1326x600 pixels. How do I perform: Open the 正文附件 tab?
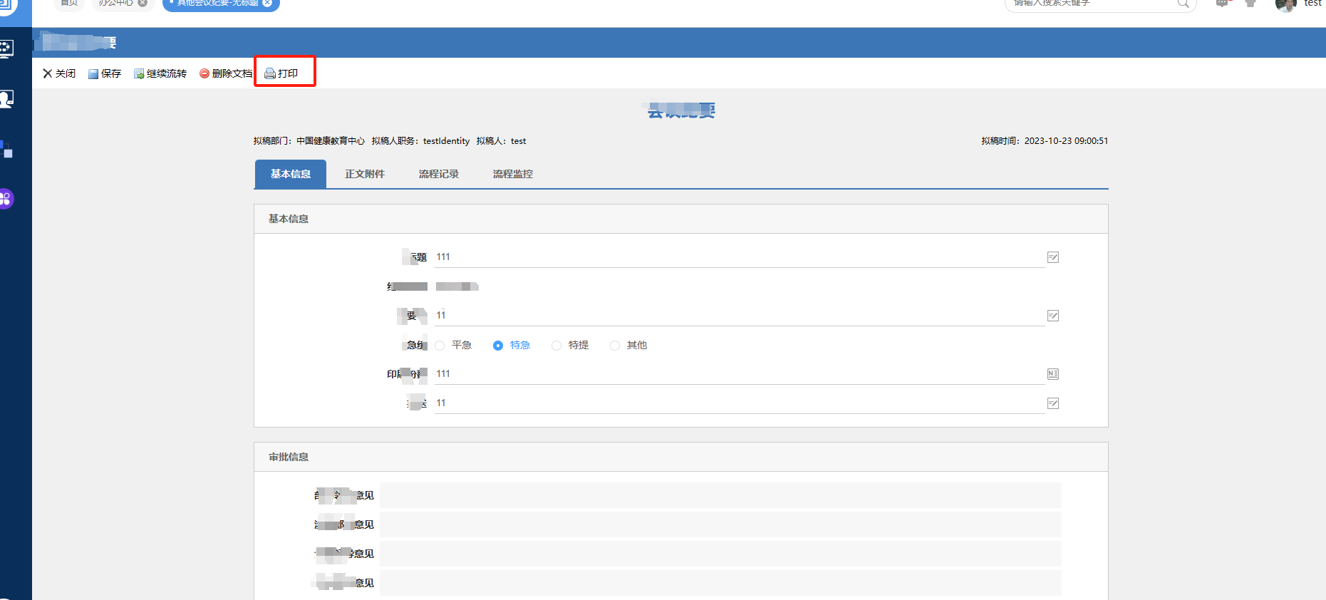(x=365, y=174)
